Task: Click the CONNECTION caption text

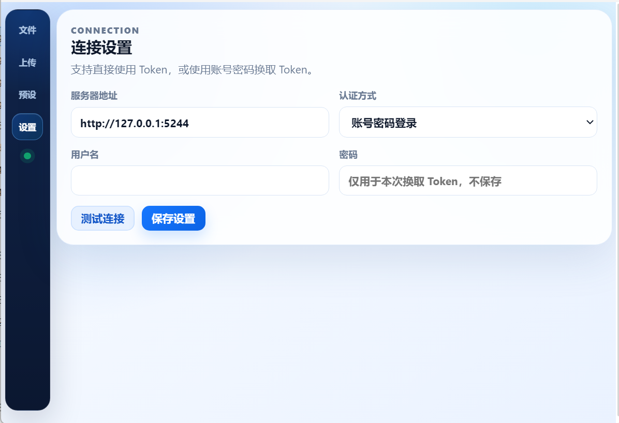Action: coord(105,31)
